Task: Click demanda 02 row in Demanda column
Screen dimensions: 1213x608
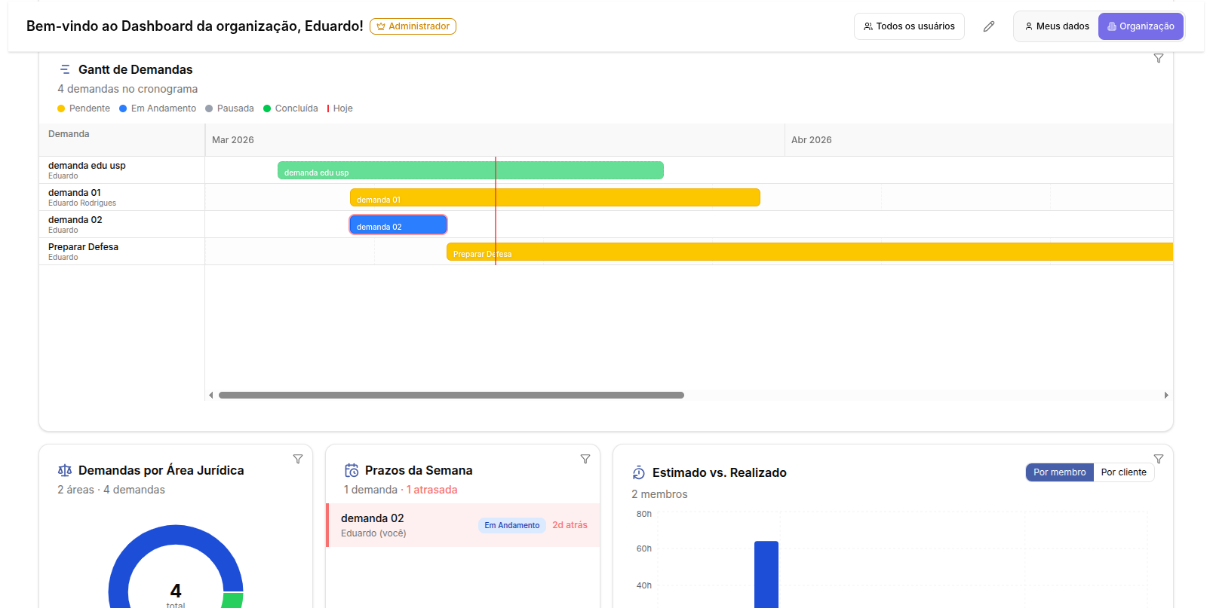Action: (121, 225)
